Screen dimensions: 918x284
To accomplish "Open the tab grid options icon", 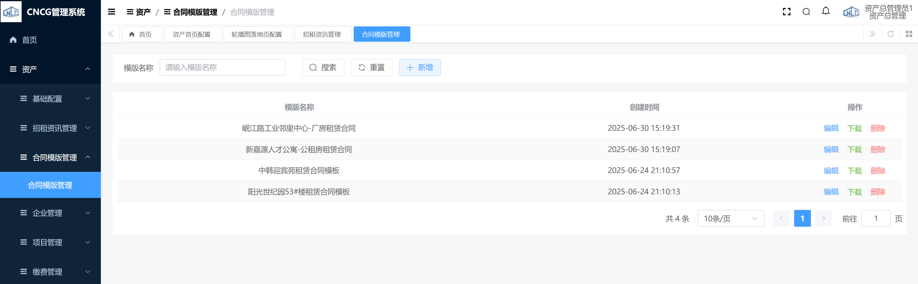I will pos(909,34).
